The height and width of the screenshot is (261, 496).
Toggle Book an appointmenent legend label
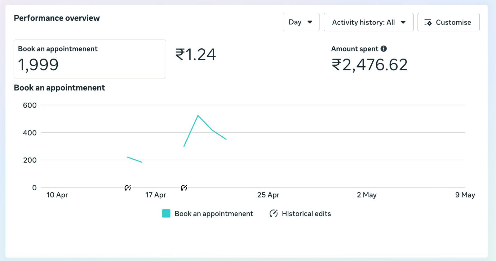coord(214,214)
